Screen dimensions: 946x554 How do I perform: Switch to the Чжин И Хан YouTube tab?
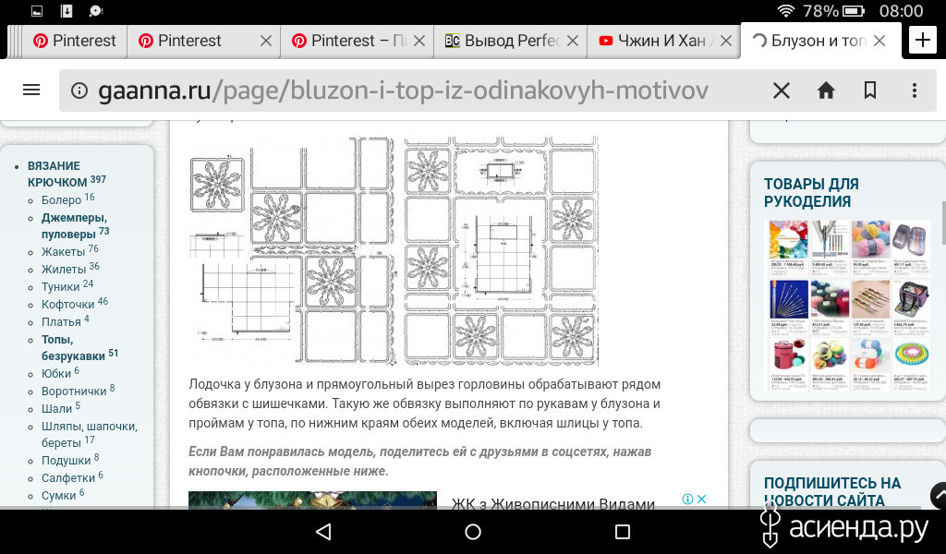pos(663,41)
